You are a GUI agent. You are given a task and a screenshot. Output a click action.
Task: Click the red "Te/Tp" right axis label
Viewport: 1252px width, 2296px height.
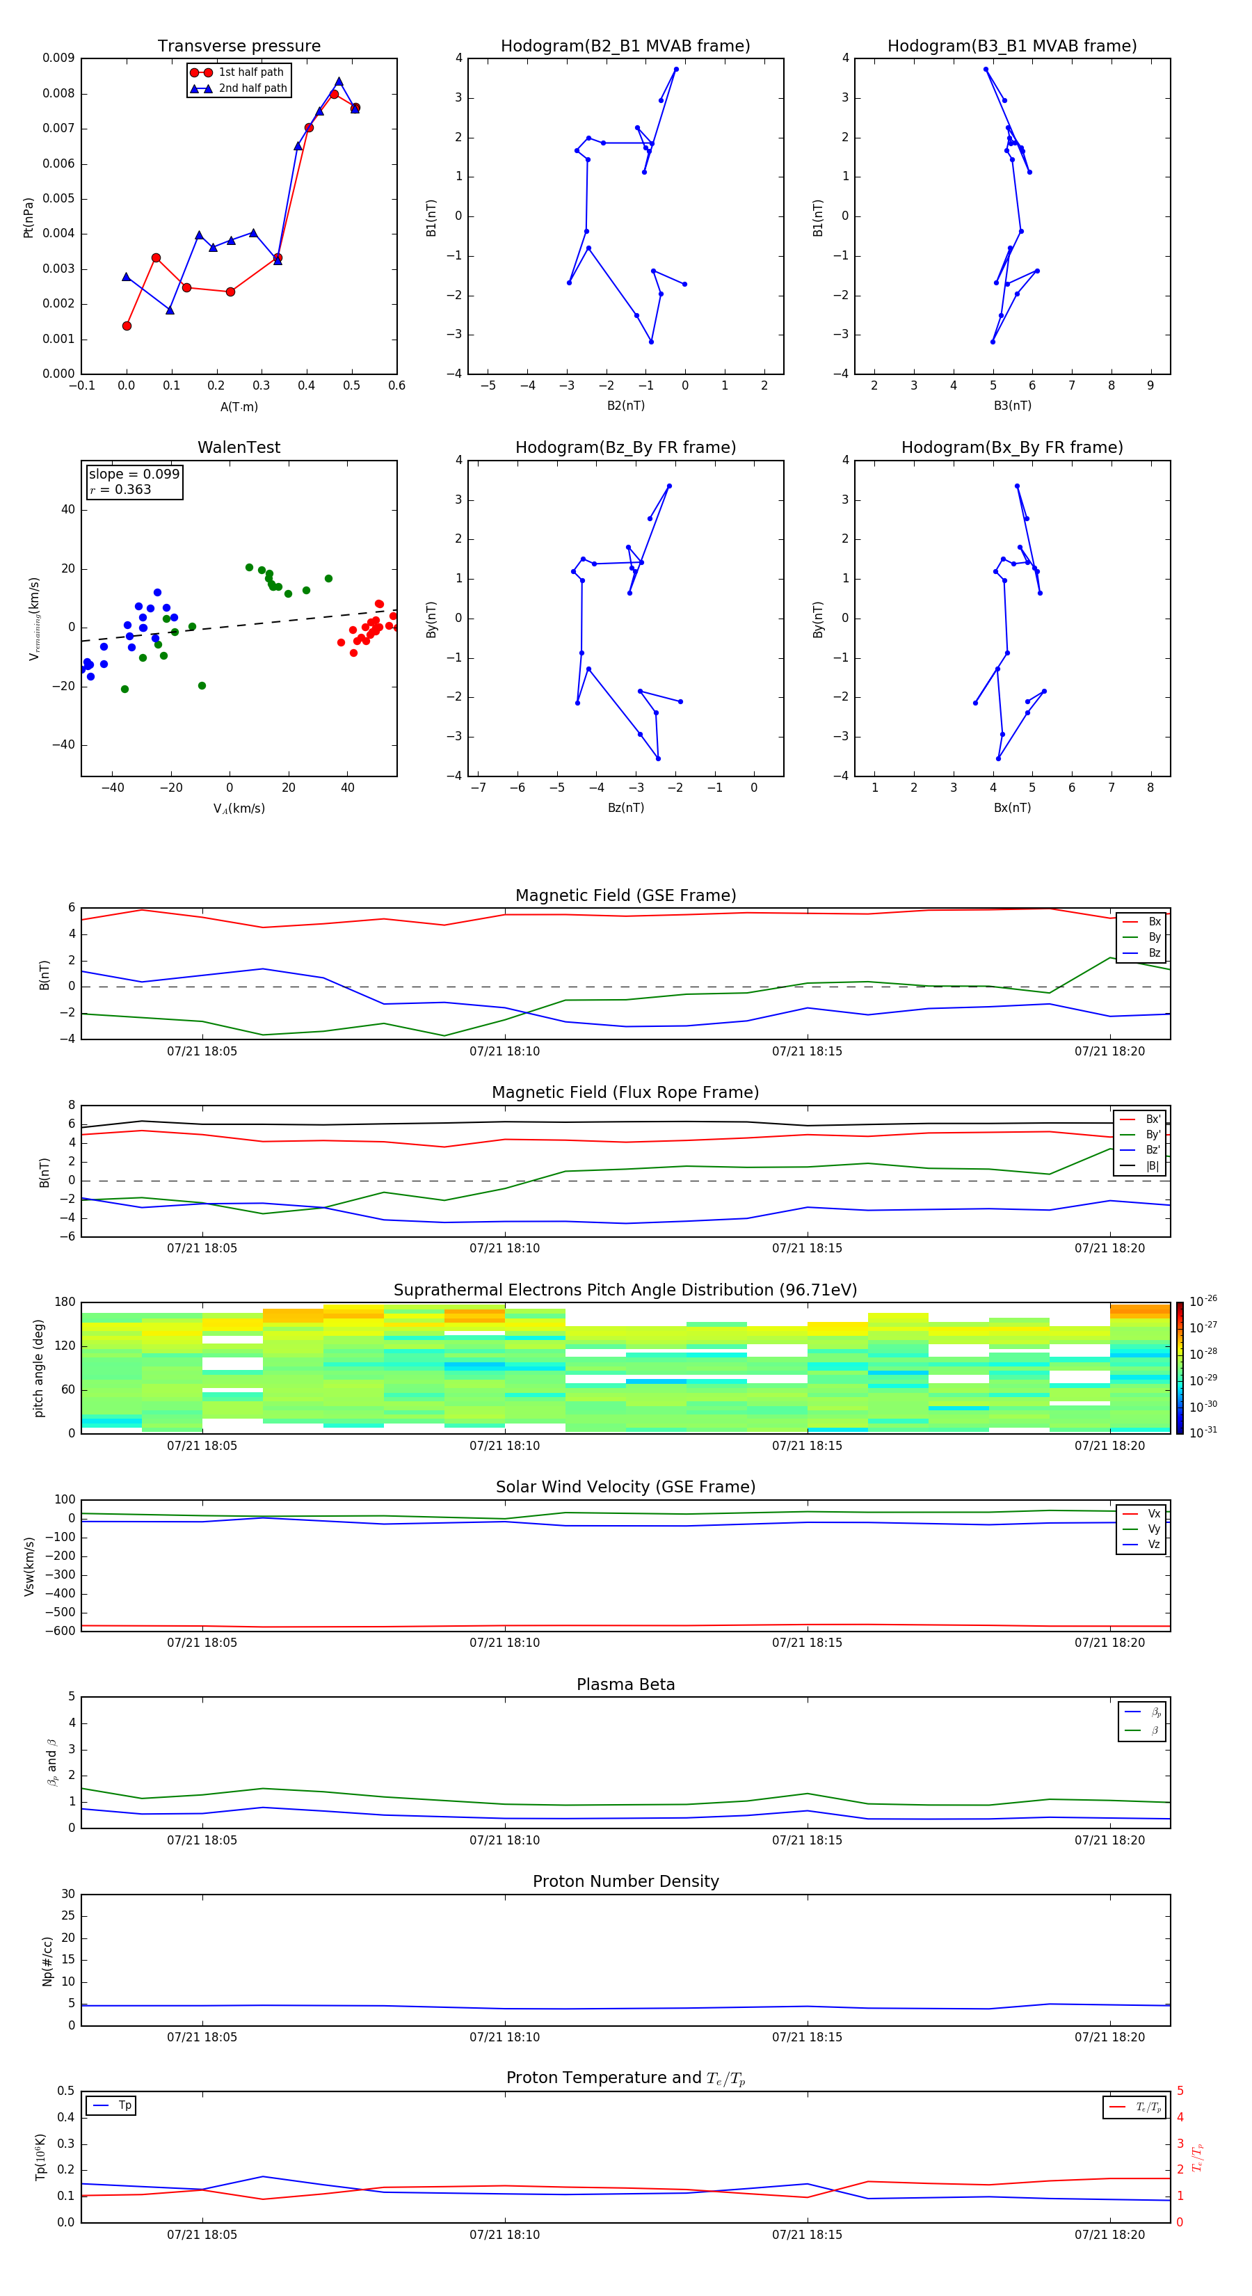[1198, 2157]
